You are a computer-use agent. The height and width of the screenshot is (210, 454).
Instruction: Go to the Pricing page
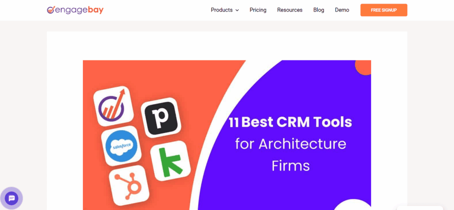[x=258, y=10]
